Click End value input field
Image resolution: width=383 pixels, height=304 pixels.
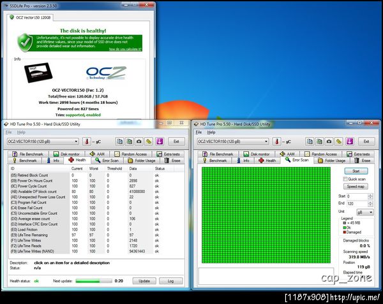click(x=357, y=203)
